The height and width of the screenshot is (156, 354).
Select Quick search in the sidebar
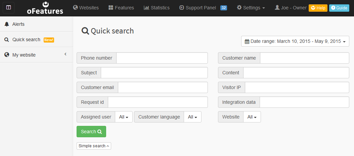pos(37,40)
